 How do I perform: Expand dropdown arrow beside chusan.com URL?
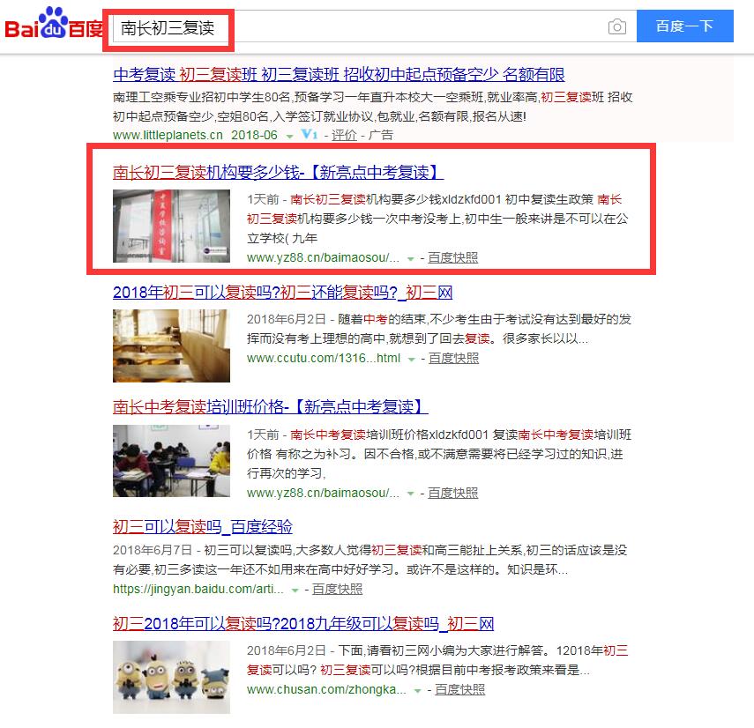coord(417,690)
